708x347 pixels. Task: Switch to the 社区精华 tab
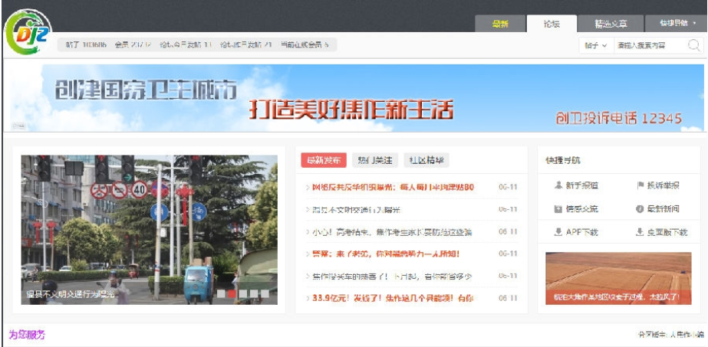[426, 160]
